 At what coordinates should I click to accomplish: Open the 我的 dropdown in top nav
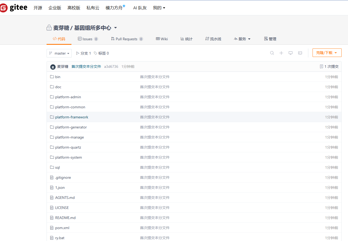pyautogui.click(x=159, y=8)
